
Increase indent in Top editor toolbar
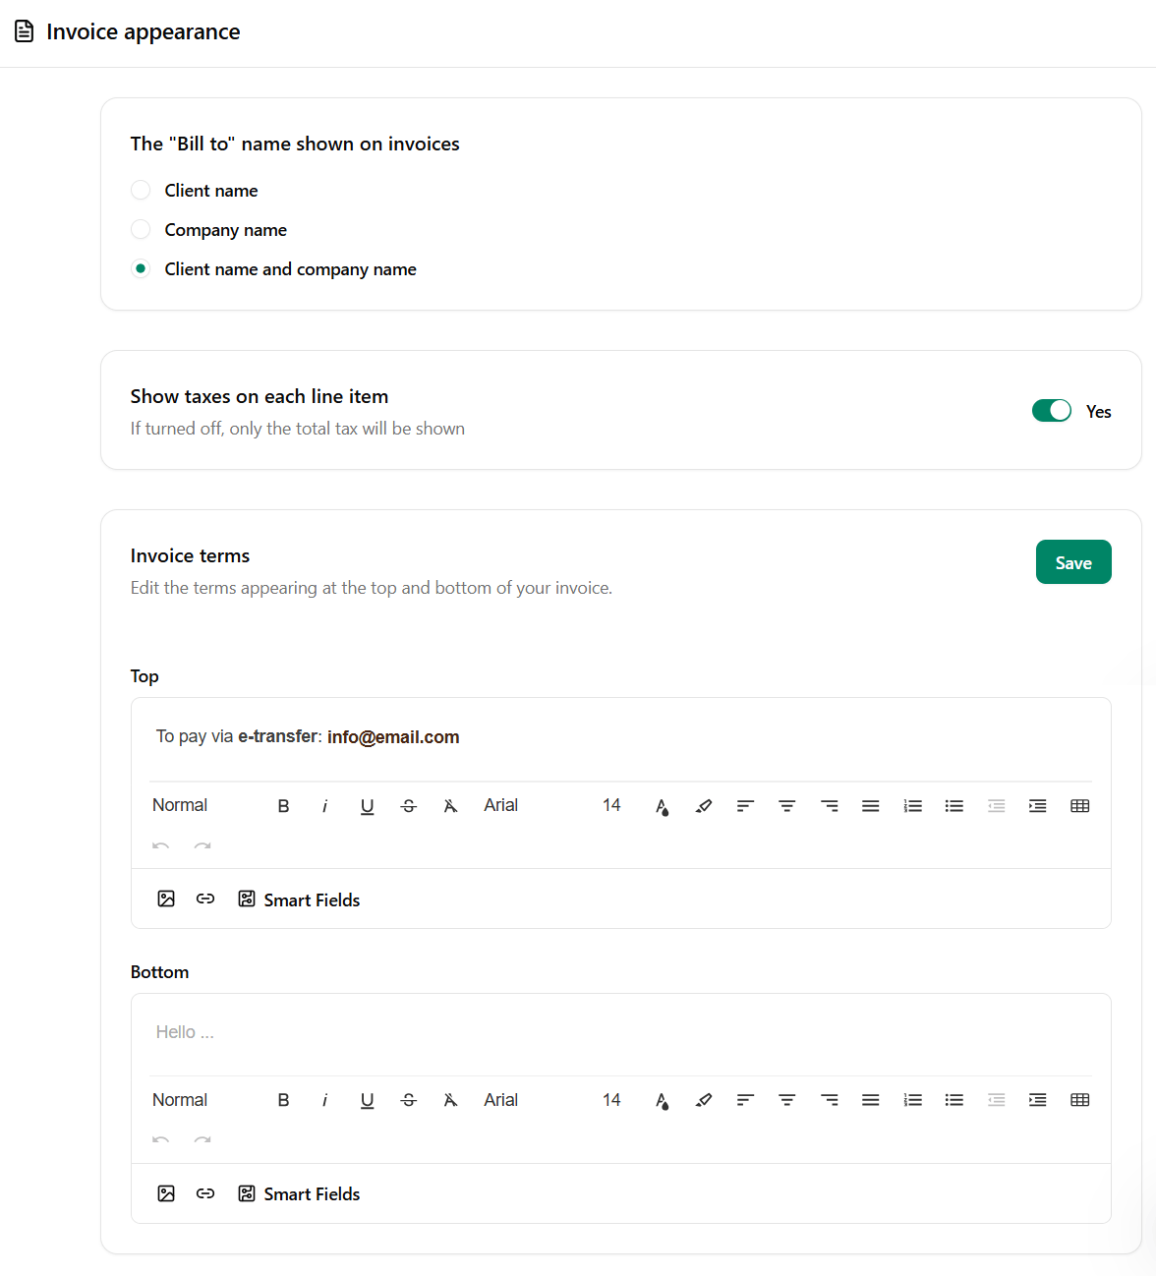pos(1038,806)
